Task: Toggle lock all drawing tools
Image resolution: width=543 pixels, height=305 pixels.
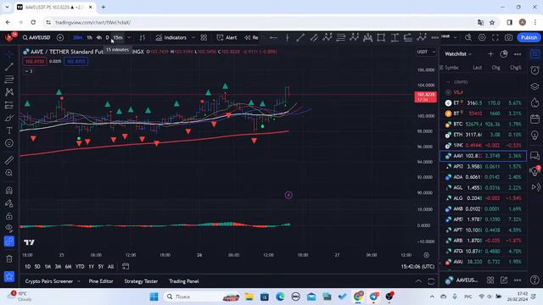Action: point(9,216)
